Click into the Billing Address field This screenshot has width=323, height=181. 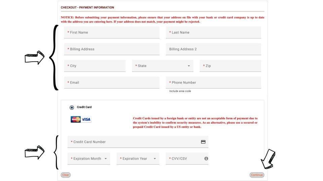point(112,49)
